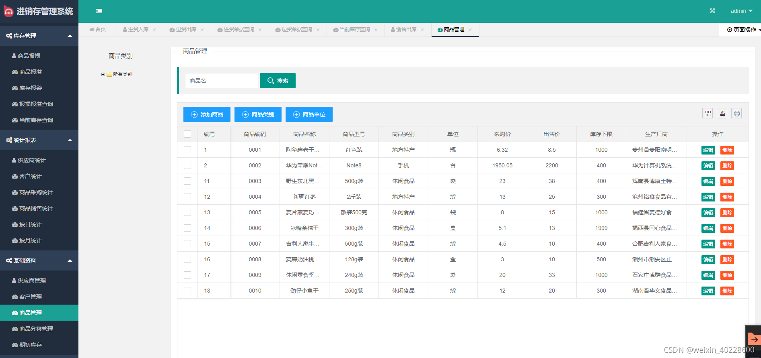Close the 退货出库 tab

click(x=202, y=30)
